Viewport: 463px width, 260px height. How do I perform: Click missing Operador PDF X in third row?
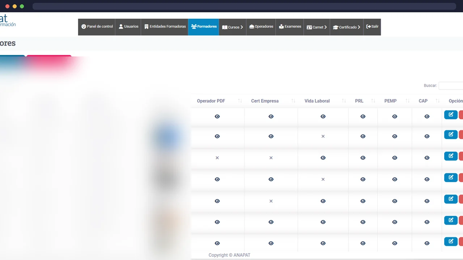(x=217, y=158)
